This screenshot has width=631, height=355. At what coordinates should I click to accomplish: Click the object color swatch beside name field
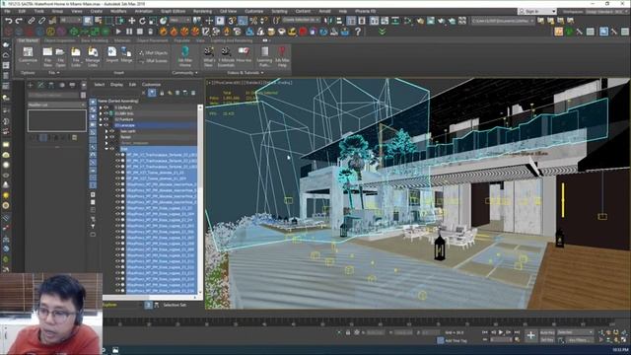83,96
